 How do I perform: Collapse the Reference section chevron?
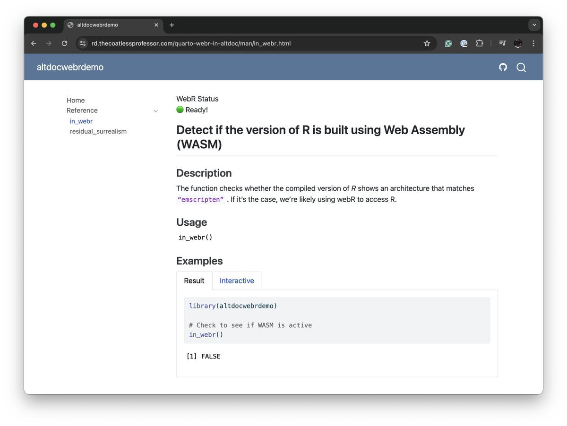tap(155, 111)
